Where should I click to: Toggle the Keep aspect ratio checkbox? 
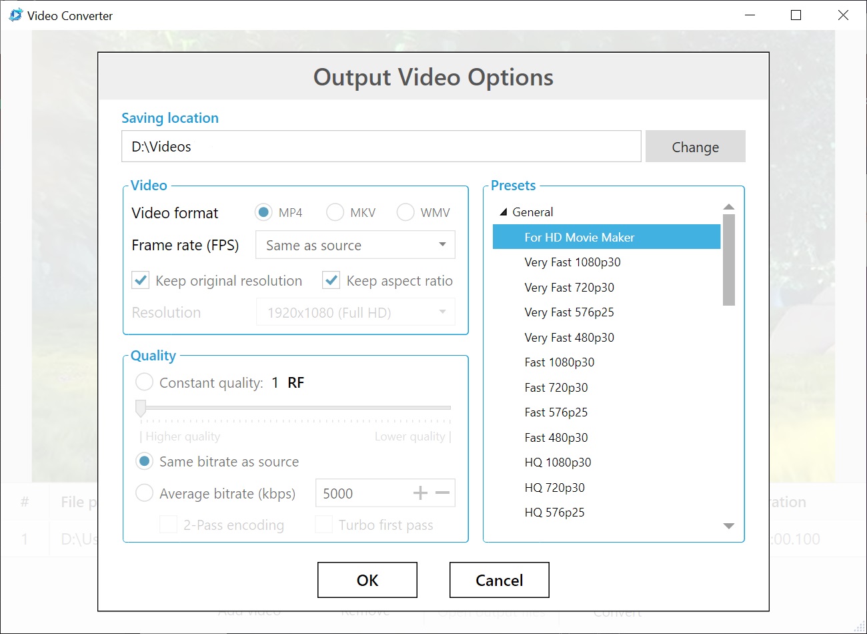331,280
